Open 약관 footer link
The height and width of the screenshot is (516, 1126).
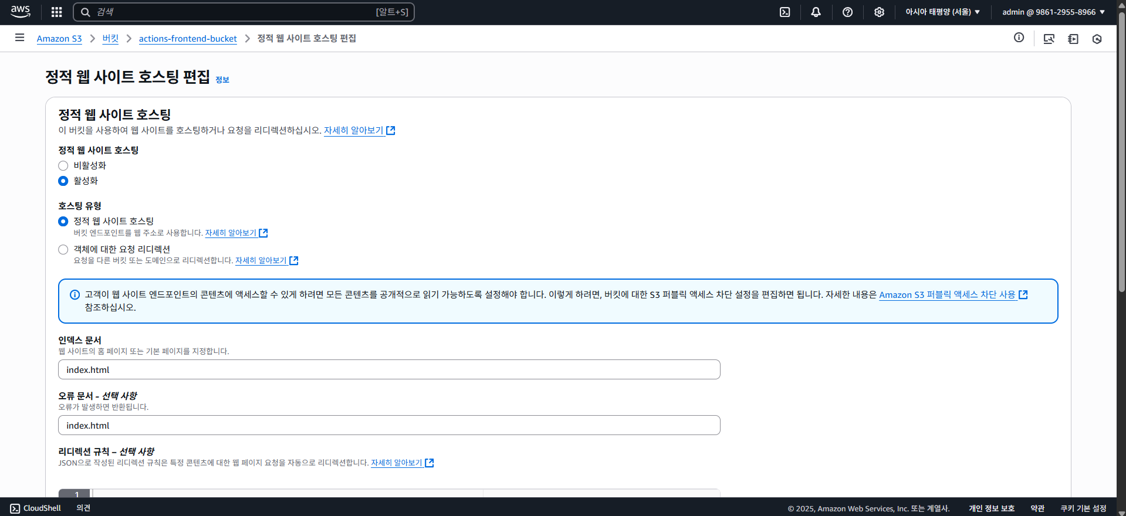[1037, 508]
